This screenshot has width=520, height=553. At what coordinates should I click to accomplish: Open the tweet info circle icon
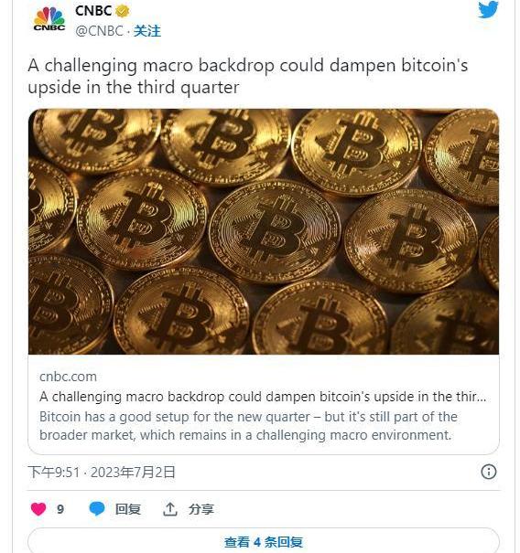tap(489, 472)
